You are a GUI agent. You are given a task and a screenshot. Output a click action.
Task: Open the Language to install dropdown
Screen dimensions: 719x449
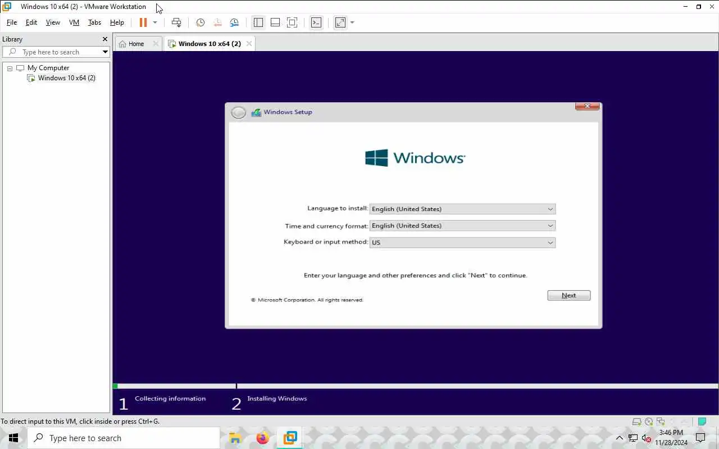point(462,209)
